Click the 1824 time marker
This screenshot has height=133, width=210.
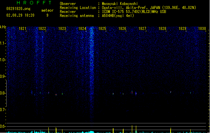tap(82, 29)
